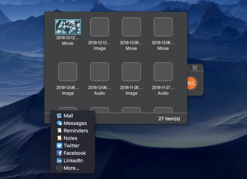Viewport: 247px width, 179px height.
Task: Click the orange REC record button
Action: click(x=192, y=83)
